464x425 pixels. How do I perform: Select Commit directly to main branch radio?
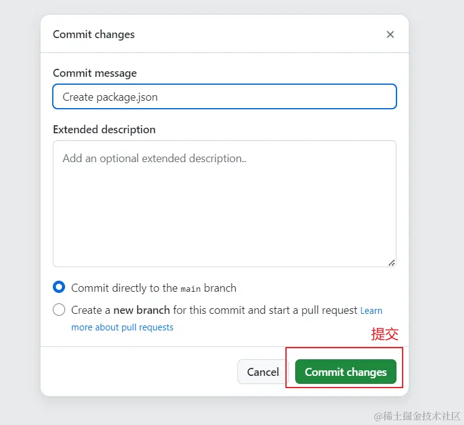(59, 287)
